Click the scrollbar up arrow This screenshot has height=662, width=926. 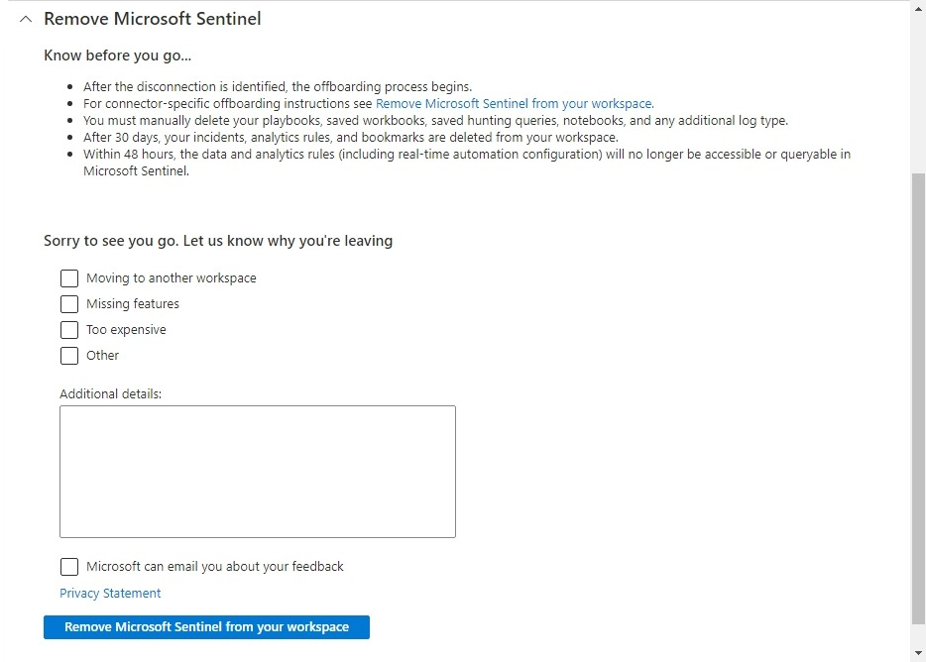918,8
